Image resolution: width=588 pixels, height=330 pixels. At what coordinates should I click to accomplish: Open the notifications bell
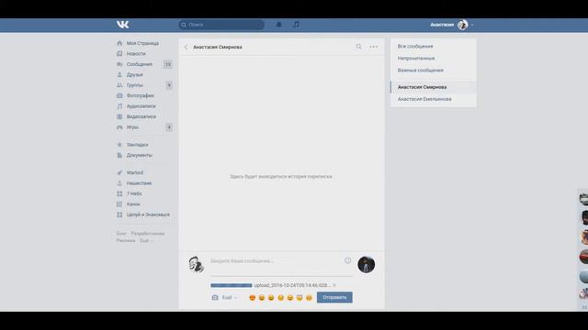point(278,25)
